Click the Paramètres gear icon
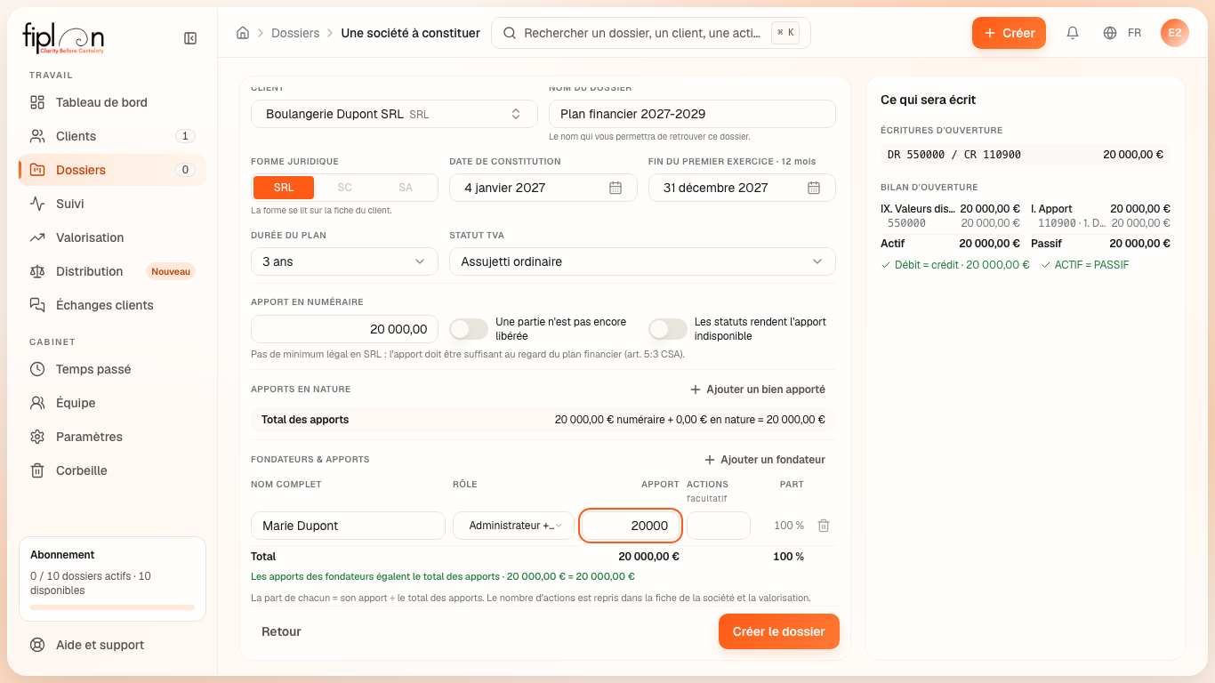Screen dimensions: 1215x683 [x=37, y=437]
